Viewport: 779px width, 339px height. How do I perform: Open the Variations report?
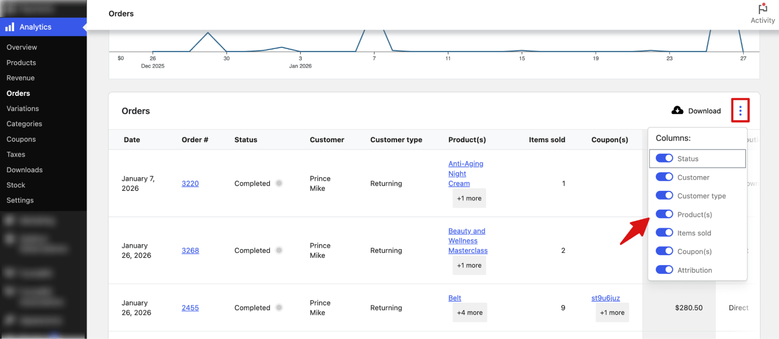[x=23, y=108]
